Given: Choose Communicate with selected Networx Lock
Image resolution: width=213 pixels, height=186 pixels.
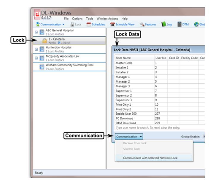Looking at the screenshot, I should coord(154,158).
